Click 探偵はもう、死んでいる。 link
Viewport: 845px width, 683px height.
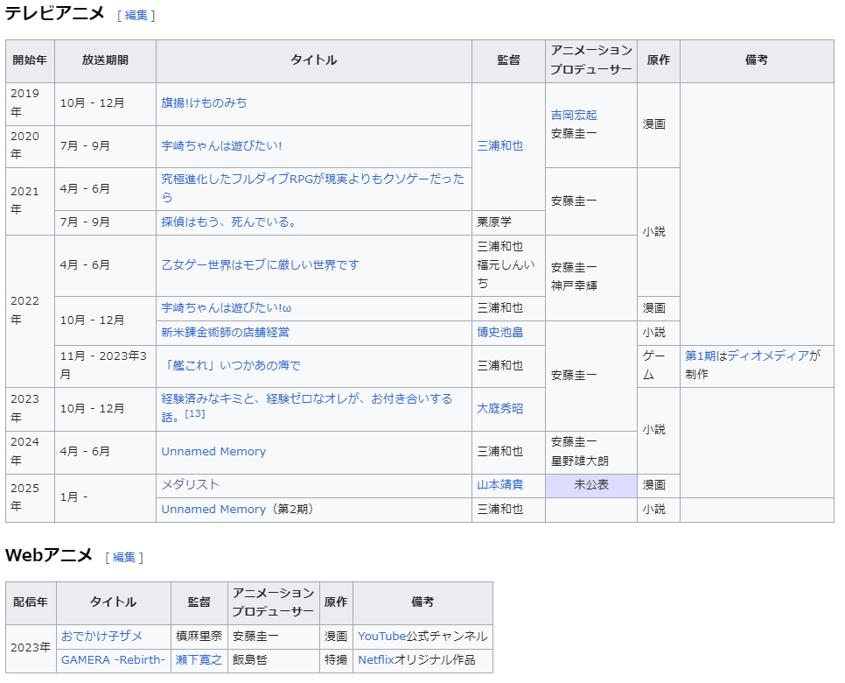coord(228,222)
